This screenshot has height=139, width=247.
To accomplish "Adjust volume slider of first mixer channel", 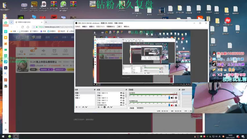I will 169,98.
